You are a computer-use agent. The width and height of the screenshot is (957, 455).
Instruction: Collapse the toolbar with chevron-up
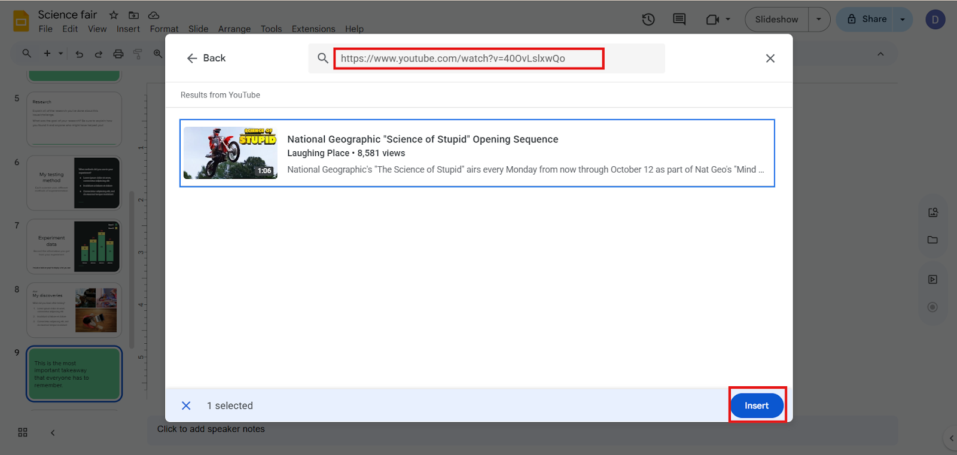pyautogui.click(x=880, y=54)
